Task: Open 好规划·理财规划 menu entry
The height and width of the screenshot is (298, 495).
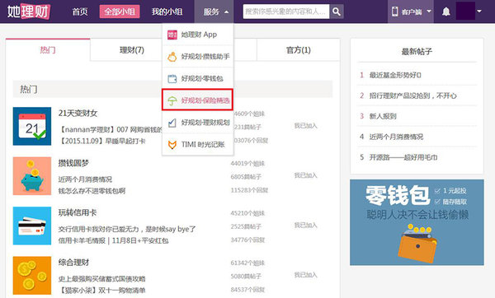Action: [x=198, y=123]
